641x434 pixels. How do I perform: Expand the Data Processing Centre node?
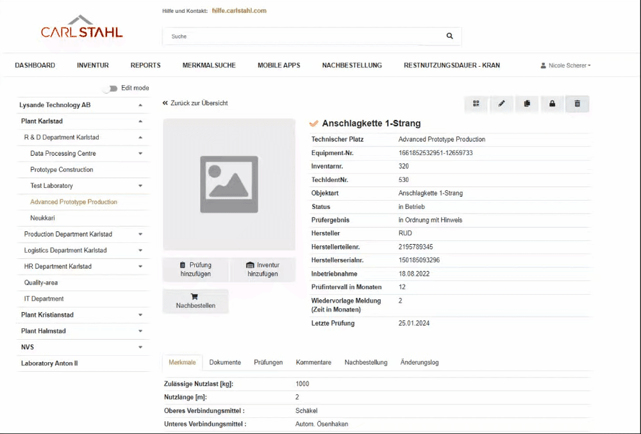click(x=140, y=154)
